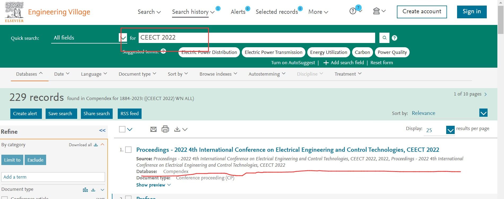
Task: Expand the More menu
Action: (x=318, y=12)
